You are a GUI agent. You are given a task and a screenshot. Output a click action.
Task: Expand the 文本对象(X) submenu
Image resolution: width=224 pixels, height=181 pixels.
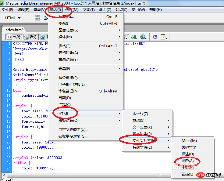[147, 127]
